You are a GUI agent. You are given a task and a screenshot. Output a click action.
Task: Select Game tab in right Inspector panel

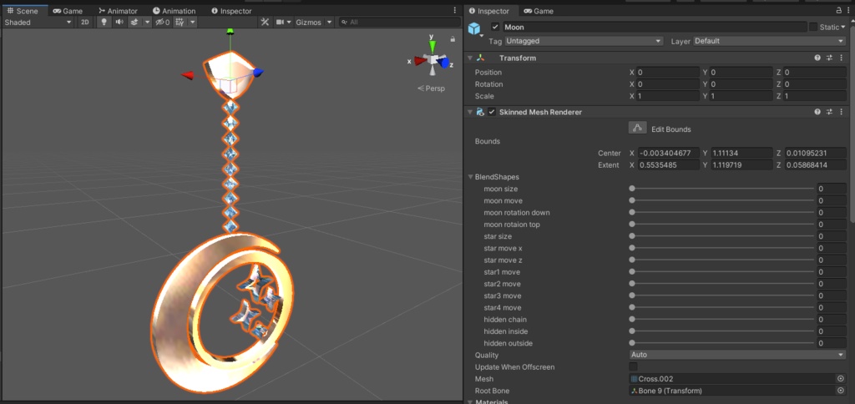pos(539,11)
